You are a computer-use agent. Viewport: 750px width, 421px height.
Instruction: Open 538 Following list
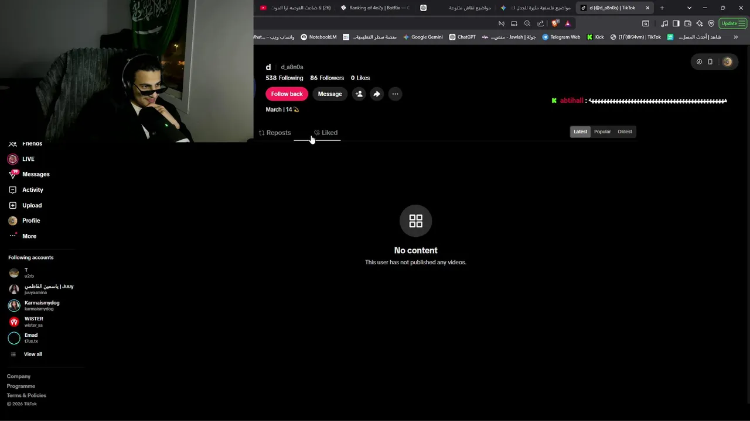284,78
